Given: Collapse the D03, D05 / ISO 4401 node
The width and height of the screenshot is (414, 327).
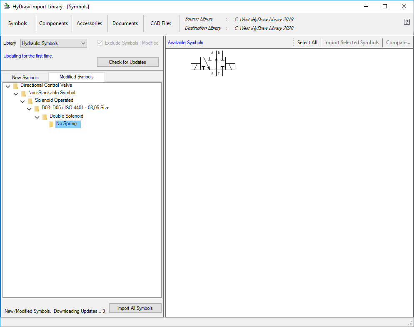Looking at the screenshot, I should pyautogui.click(x=30, y=109).
